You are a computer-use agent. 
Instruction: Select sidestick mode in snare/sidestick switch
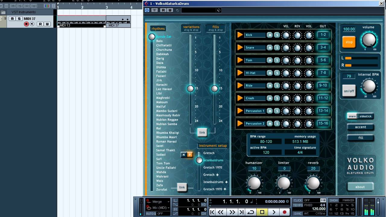click(365, 116)
